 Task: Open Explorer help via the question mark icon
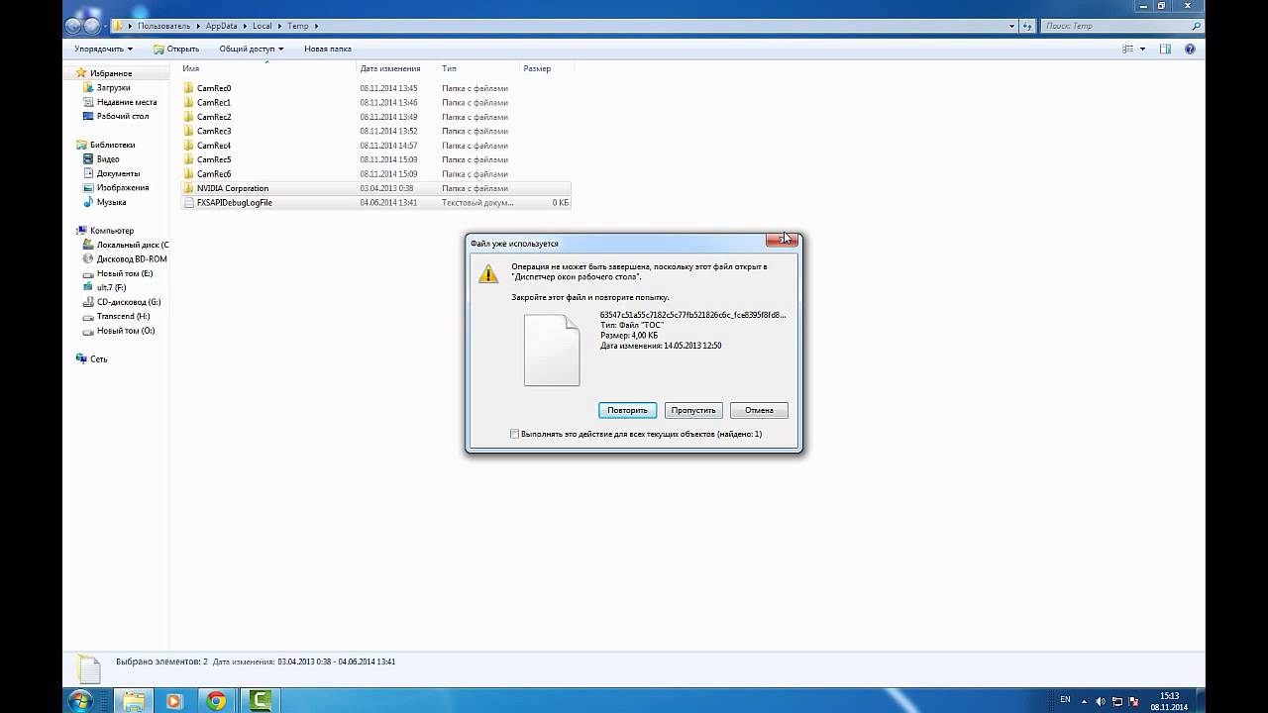(x=1190, y=49)
